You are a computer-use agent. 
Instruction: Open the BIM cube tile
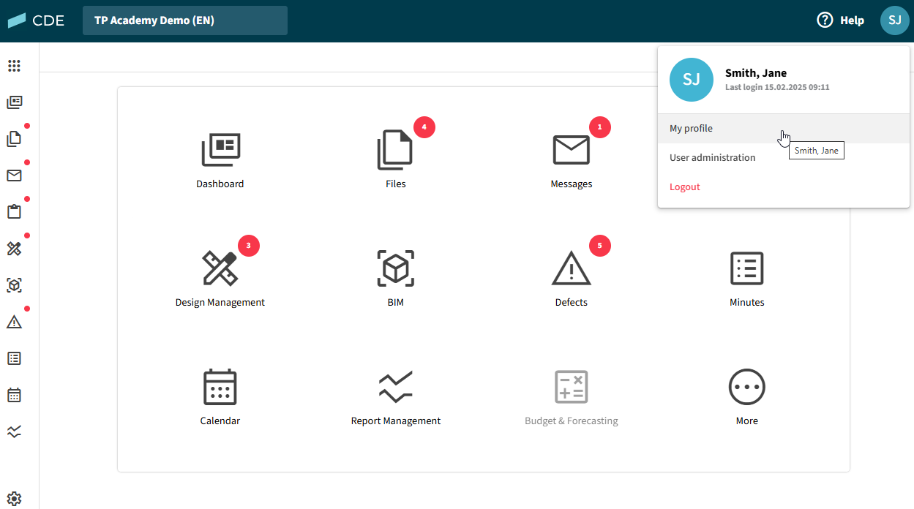pos(395,268)
